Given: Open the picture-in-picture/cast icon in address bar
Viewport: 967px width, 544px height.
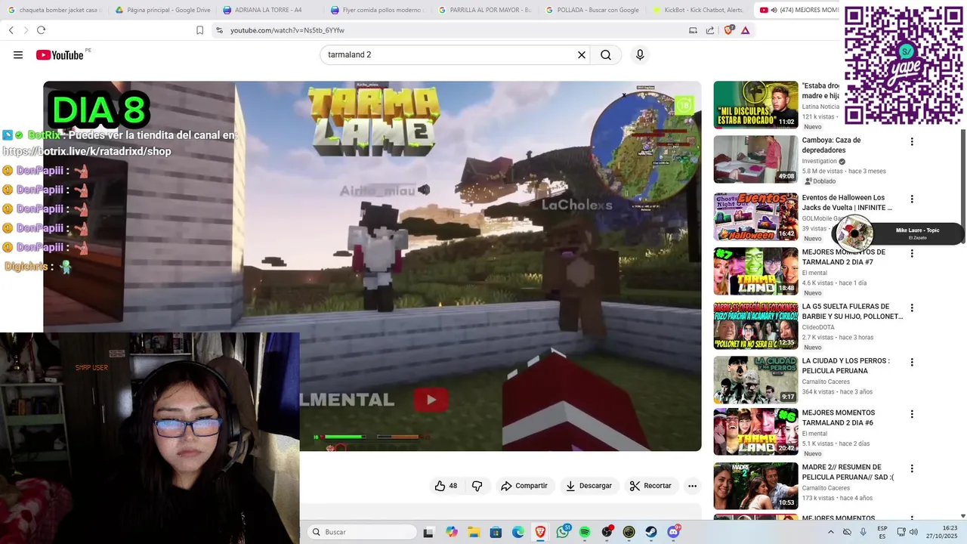Looking at the screenshot, I should tap(693, 30).
